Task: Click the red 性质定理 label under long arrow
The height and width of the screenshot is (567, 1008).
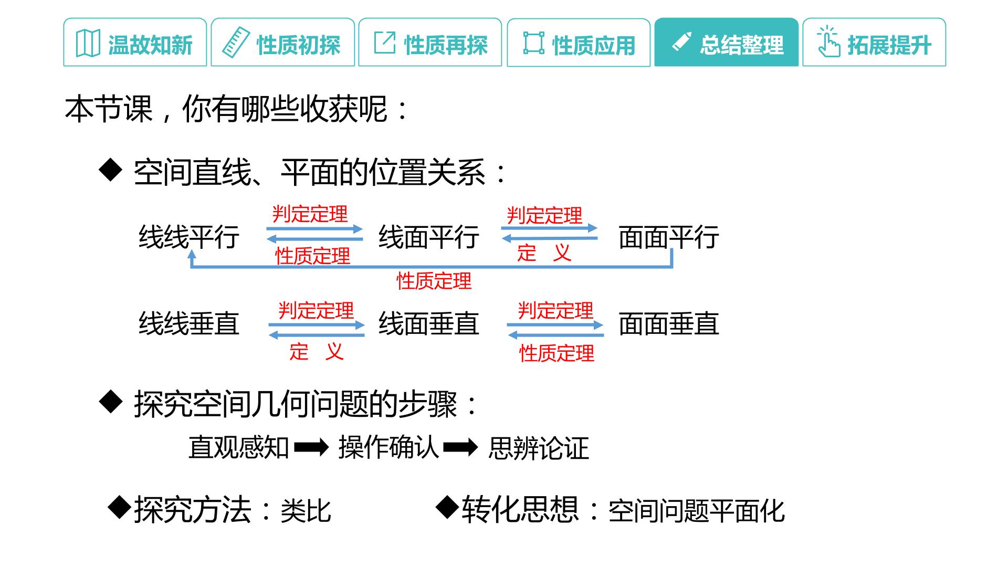Action: [x=434, y=281]
